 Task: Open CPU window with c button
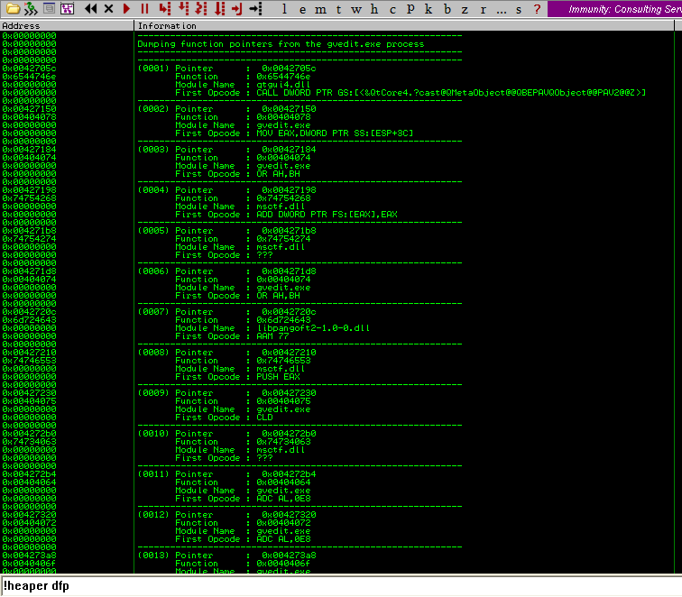click(392, 10)
